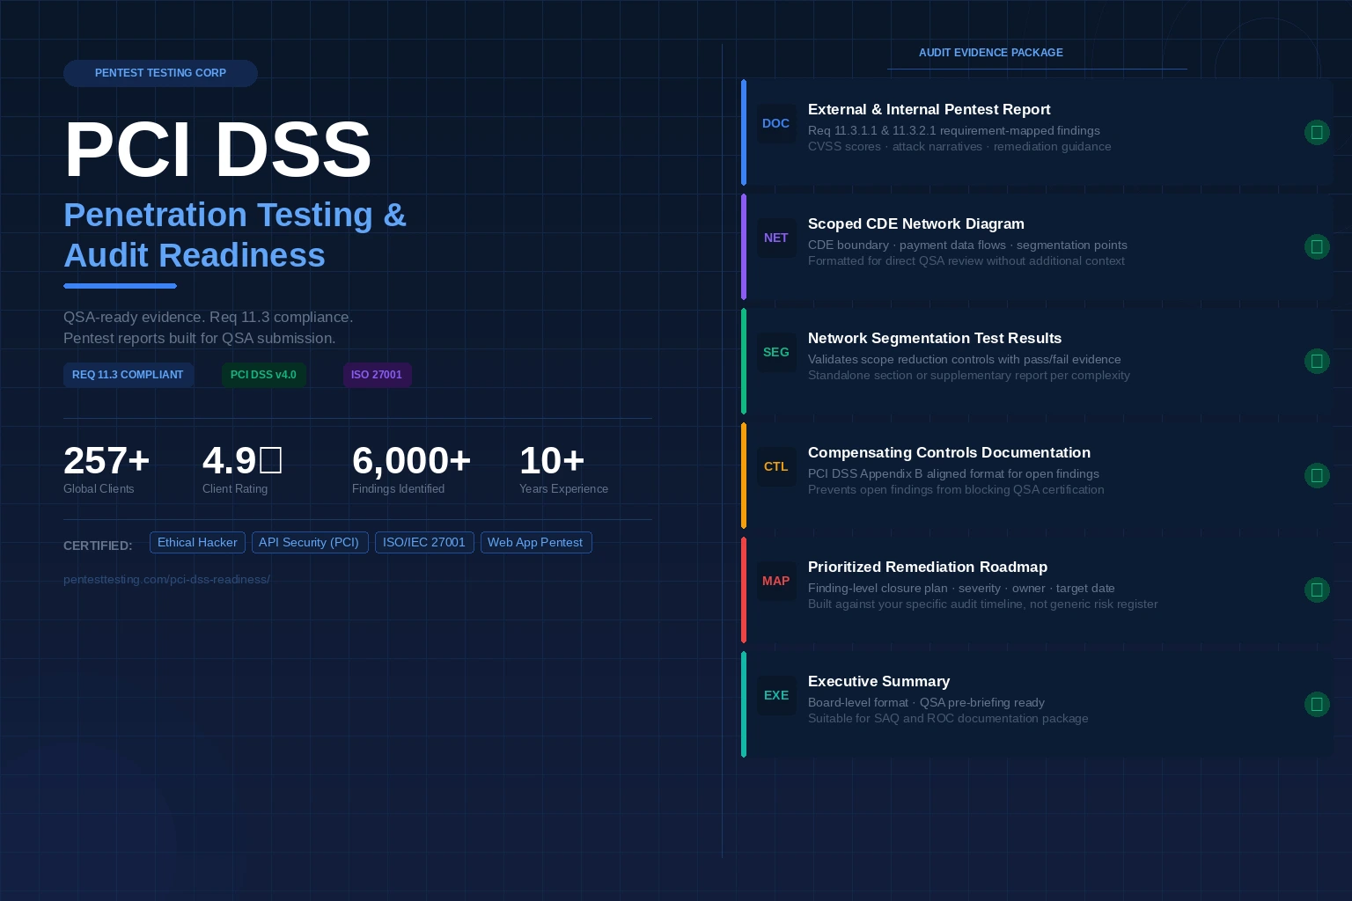Click the Compensating Controls Documentation title
Viewport: 1352px width, 901px height.
[949, 452]
